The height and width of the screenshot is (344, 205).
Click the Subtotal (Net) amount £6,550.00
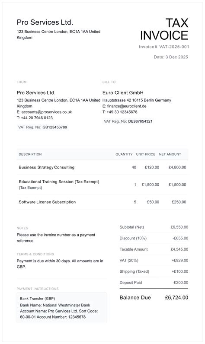coord(179,227)
